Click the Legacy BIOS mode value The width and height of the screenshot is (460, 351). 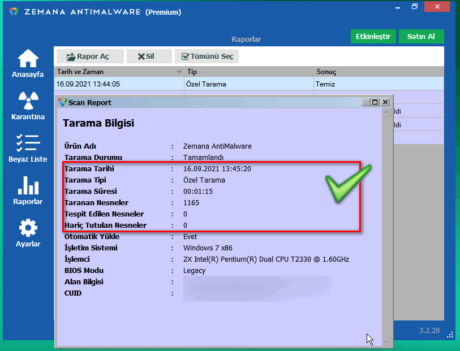(x=194, y=271)
